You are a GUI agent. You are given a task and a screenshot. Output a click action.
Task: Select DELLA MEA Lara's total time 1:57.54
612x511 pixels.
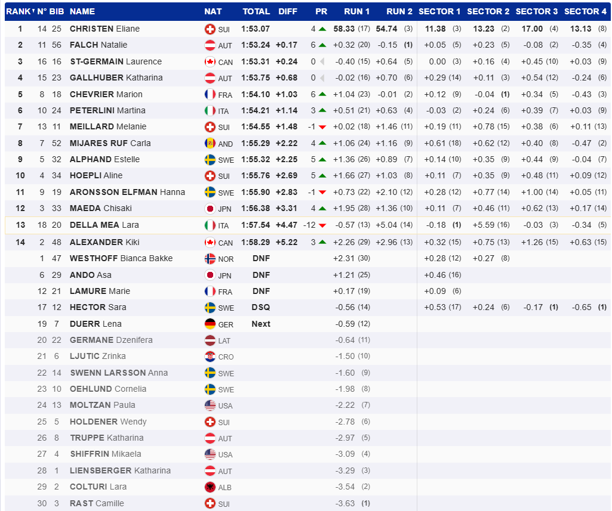pos(256,225)
